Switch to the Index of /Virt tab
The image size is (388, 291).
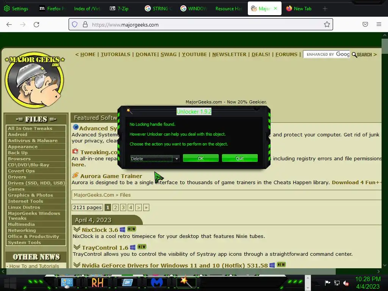coord(87,9)
